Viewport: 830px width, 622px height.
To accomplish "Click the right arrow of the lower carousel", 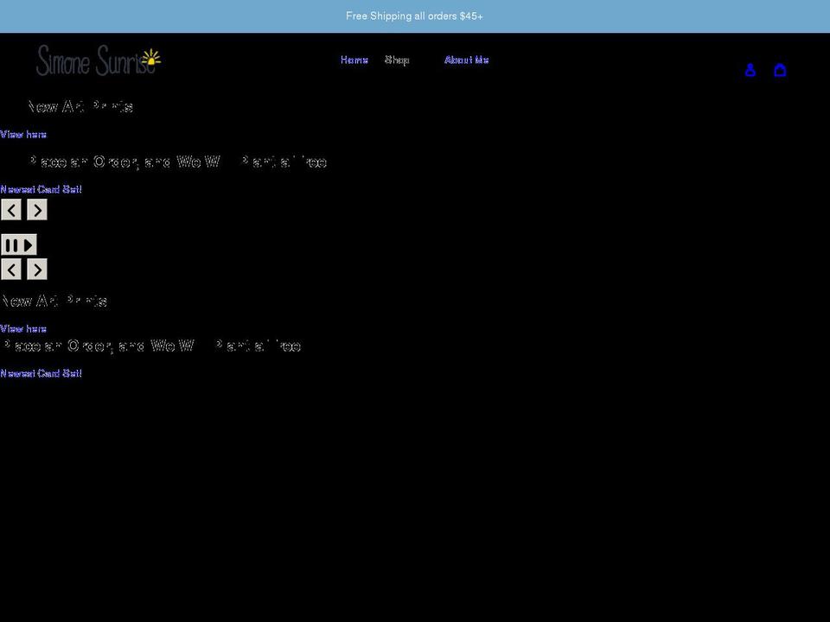I will [x=36, y=269].
